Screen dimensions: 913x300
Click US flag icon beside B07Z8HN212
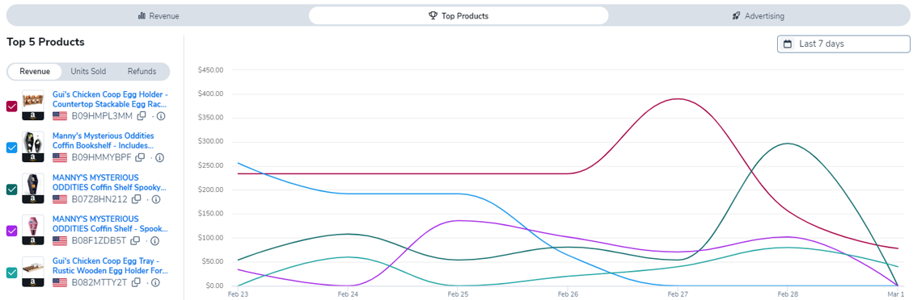tap(60, 199)
